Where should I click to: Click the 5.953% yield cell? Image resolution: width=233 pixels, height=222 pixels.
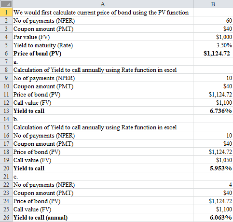click(213, 168)
